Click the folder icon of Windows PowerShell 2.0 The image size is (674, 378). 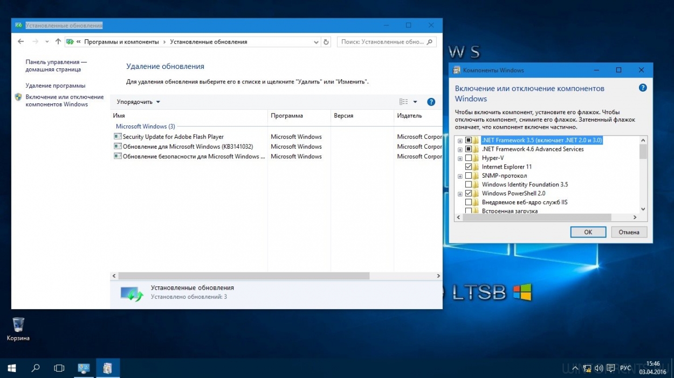tap(476, 193)
